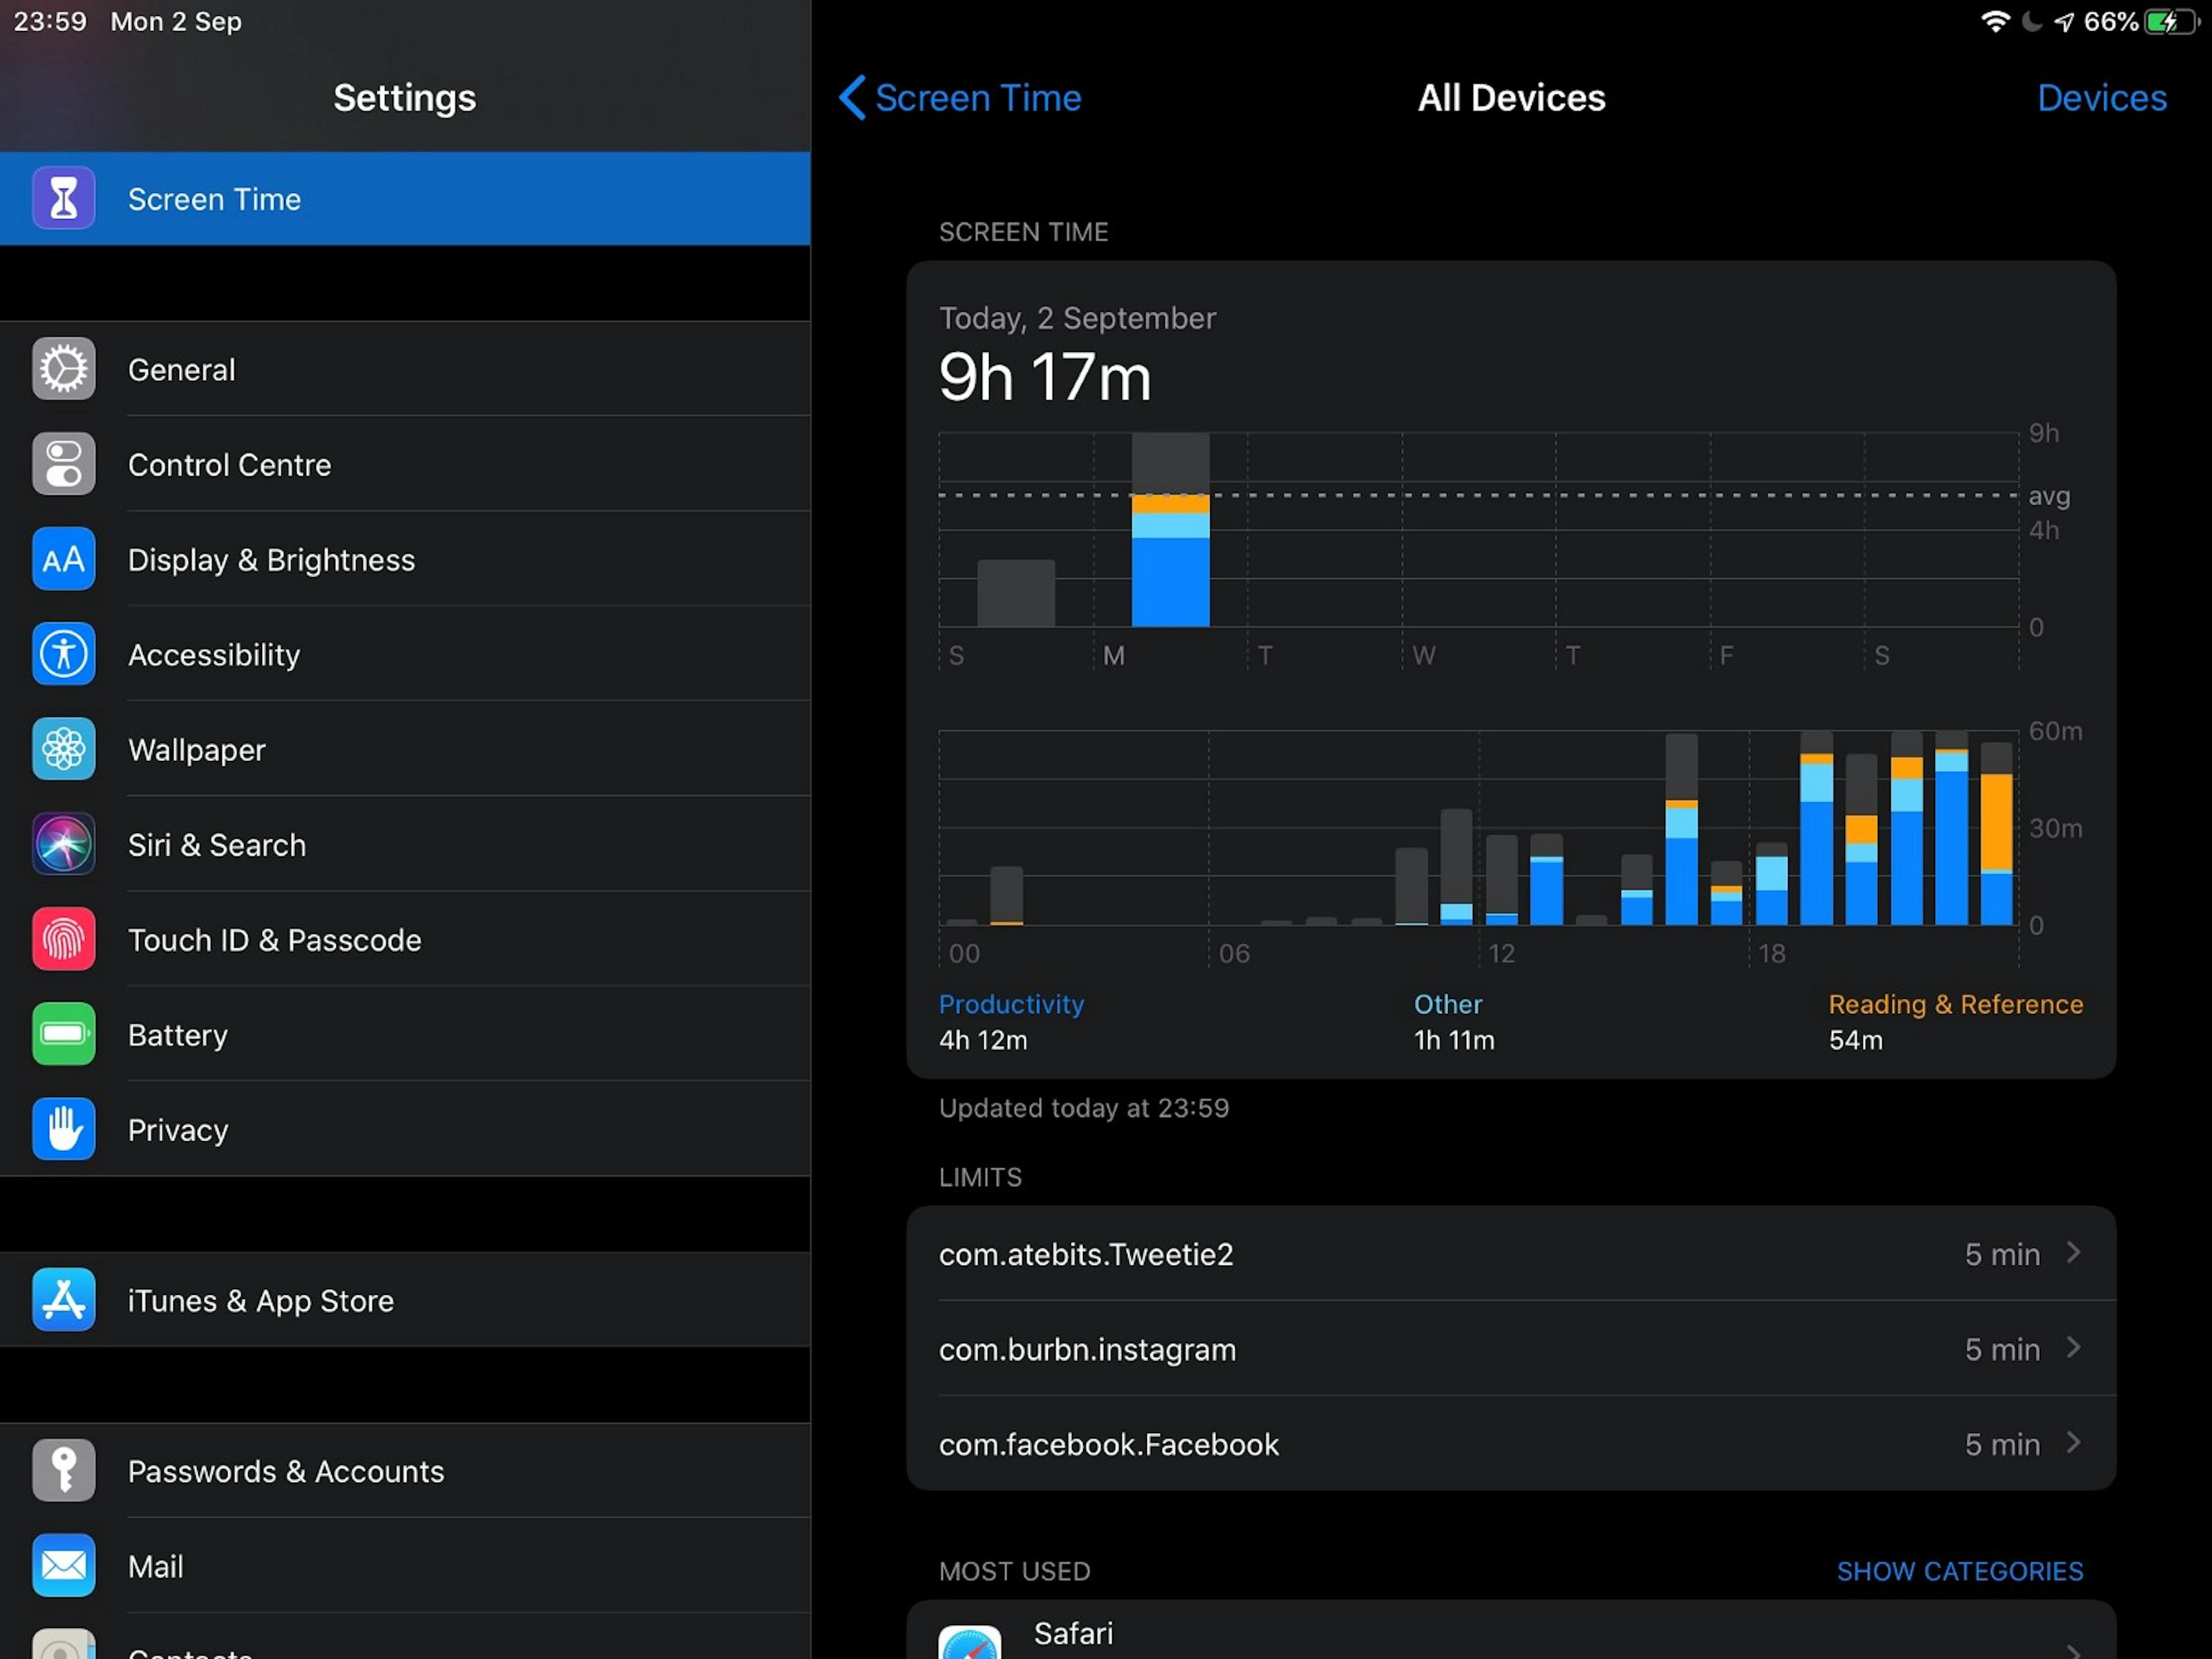Viewport: 2212px width, 1659px height.
Task: Tap the Control Centre toggles icon
Action: click(x=63, y=464)
